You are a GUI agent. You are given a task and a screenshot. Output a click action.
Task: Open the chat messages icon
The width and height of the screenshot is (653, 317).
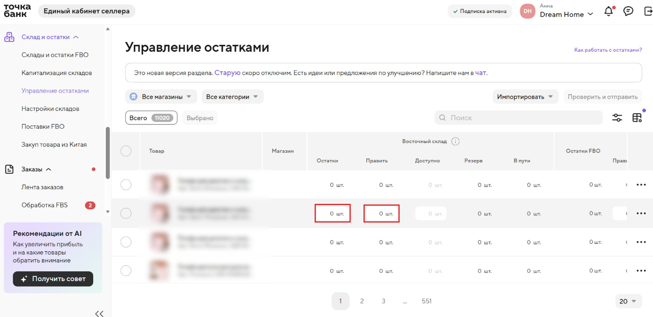(628, 11)
